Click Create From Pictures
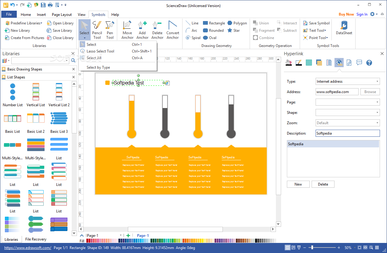Screen dimensions: 387x253 coord(24,38)
